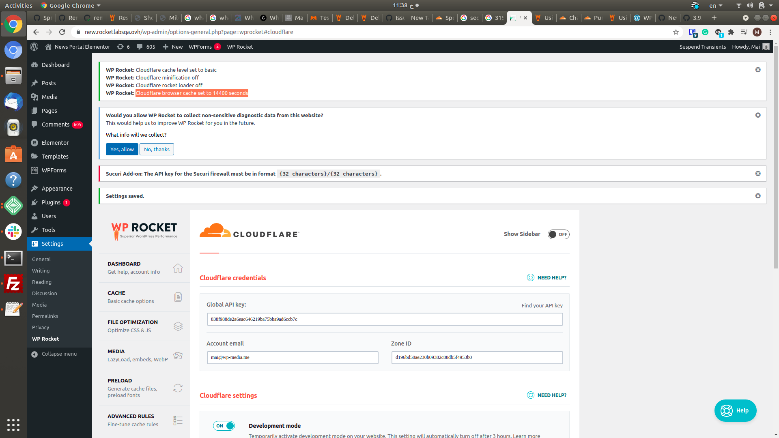
Task: Click the 'Find your API key' link
Action: coord(542,305)
